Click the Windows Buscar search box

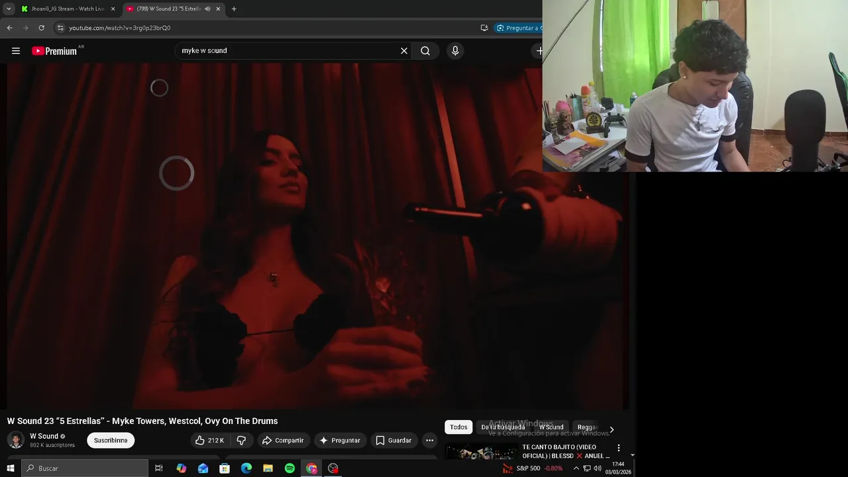point(85,468)
